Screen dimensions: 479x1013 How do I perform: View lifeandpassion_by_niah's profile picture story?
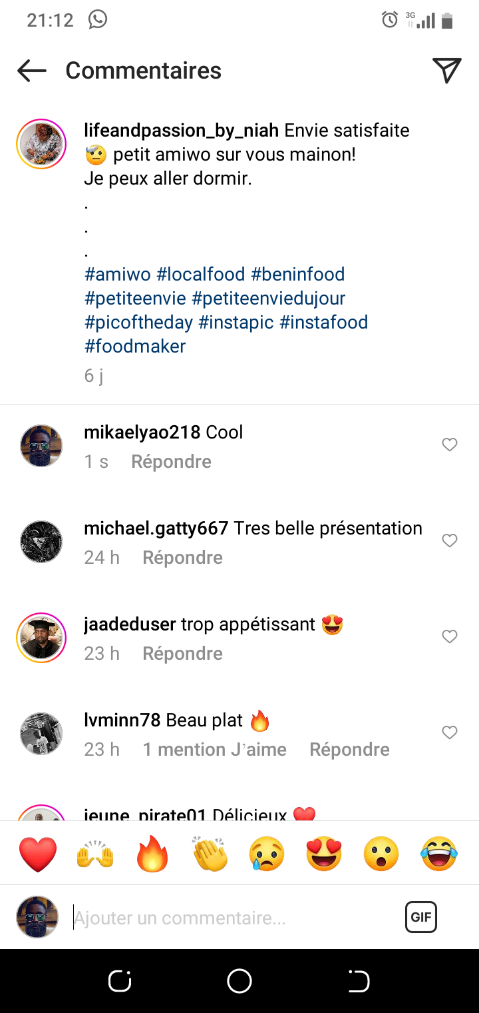(x=41, y=143)
